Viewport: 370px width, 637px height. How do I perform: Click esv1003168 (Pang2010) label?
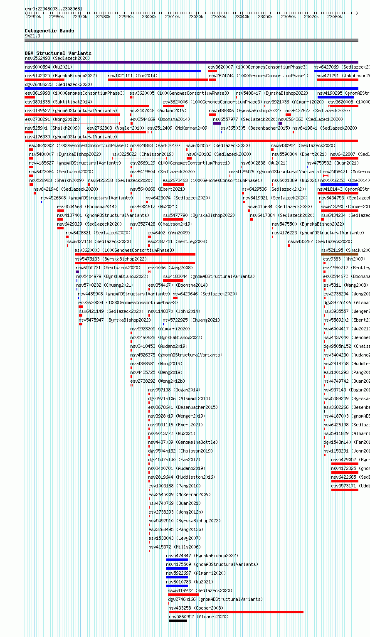click(174, 486)
